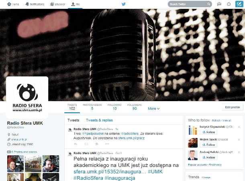Screen dimensions: 245x181
Task: Open Notifications in top navigation
Action: [35, 4]
